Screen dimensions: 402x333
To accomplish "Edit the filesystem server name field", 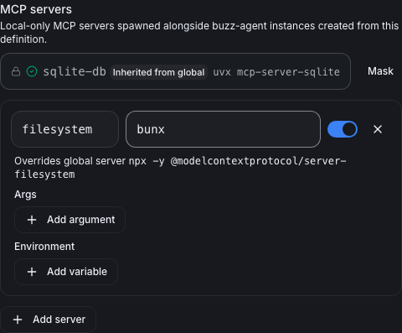I will (64, 129).
